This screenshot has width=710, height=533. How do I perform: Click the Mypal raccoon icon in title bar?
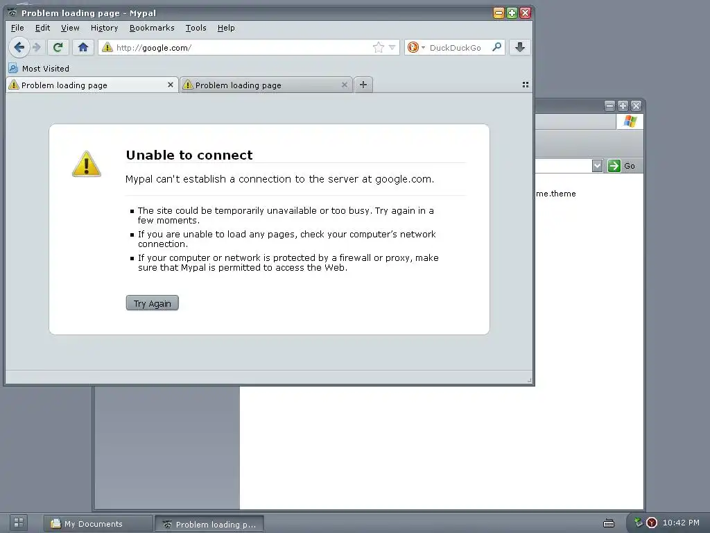point(12,12)
